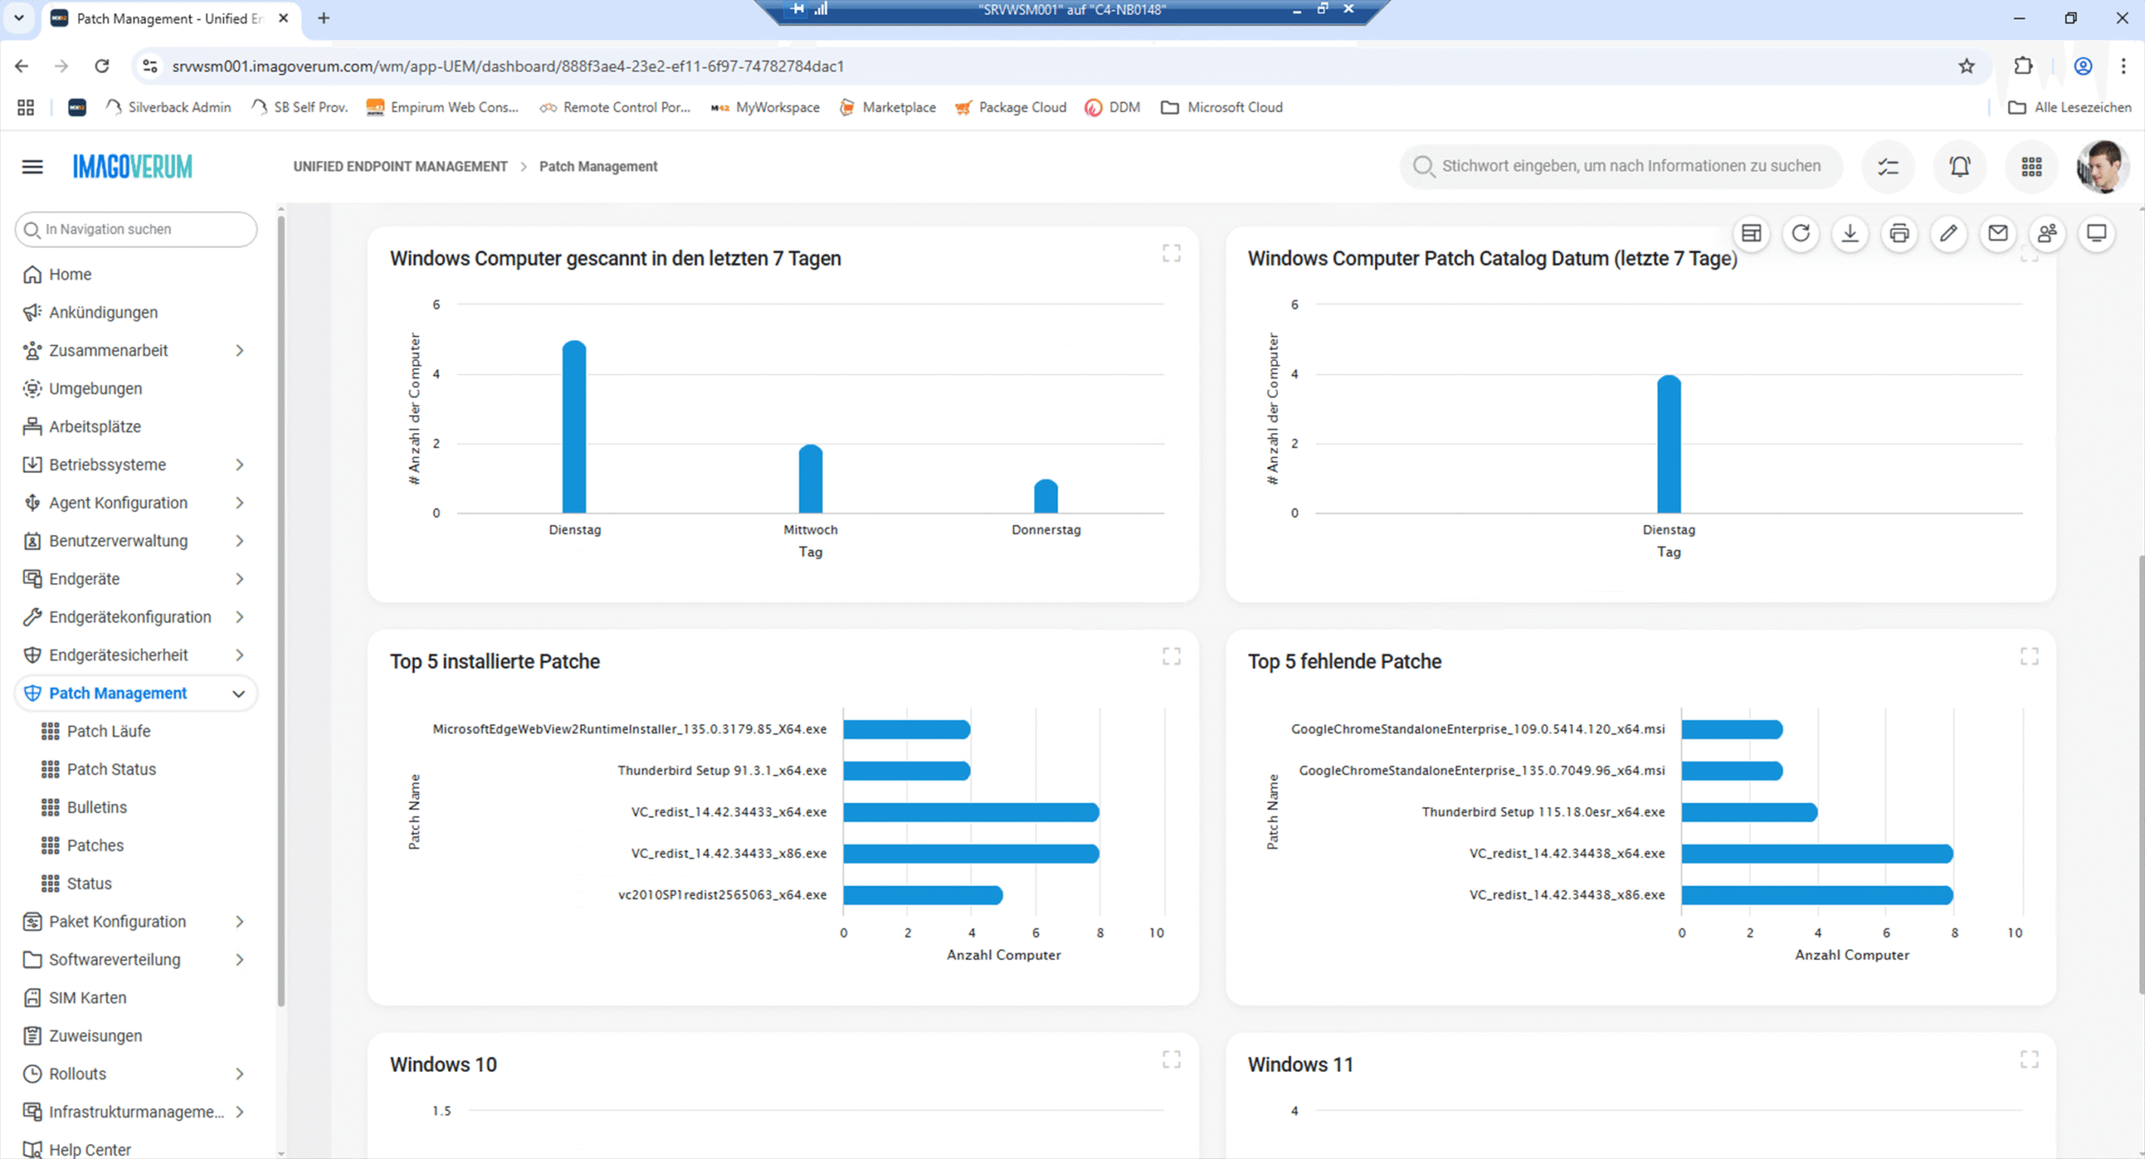The width and height of the screenshot is (2145, 1159).
Task: Open Patch Status
Action: 111,769
